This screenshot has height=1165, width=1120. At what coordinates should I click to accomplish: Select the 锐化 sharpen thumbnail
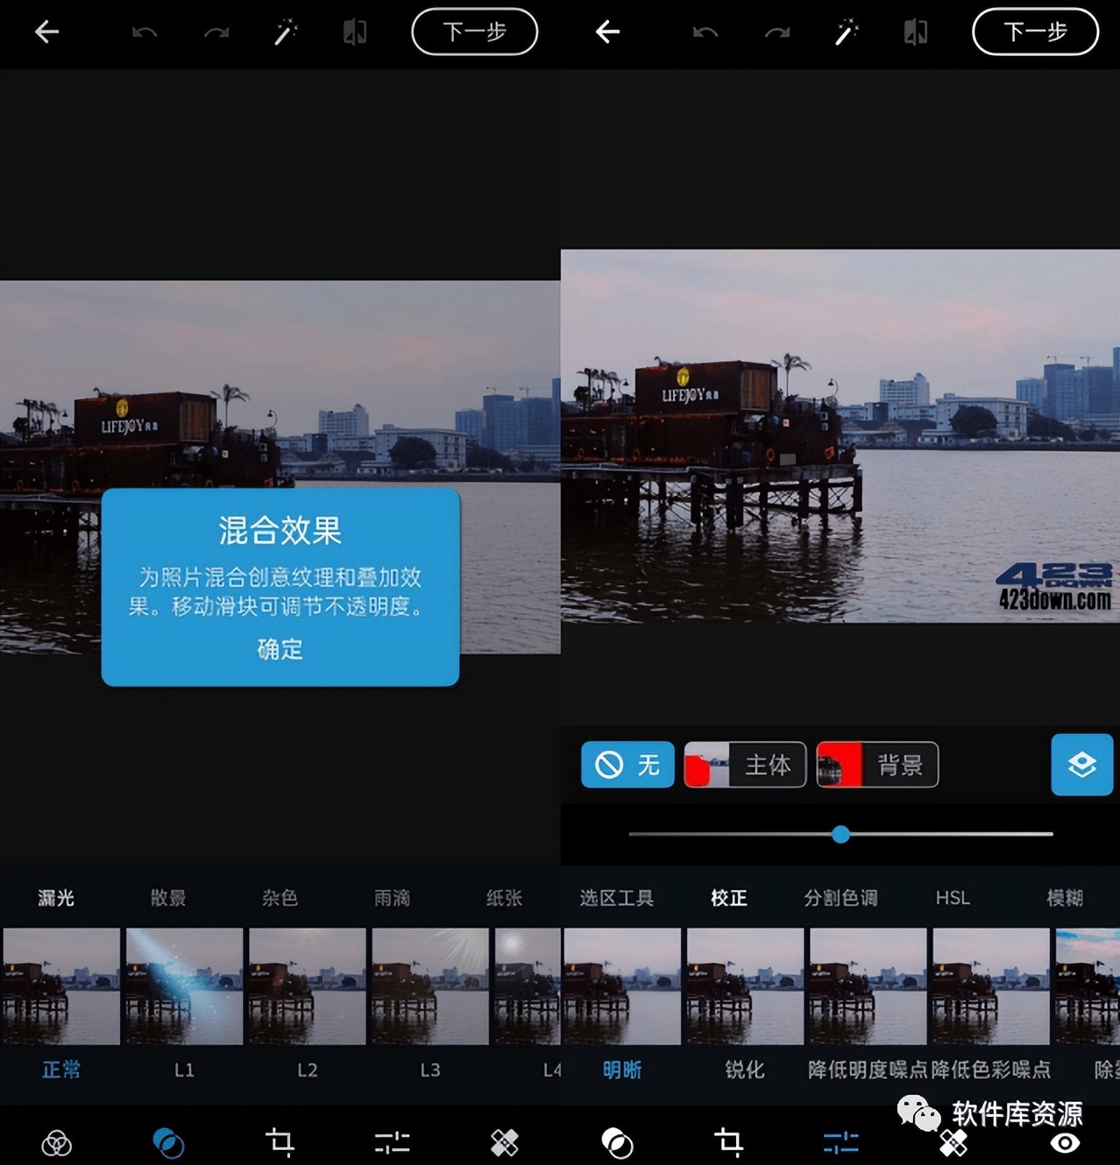tap(745, 986)
